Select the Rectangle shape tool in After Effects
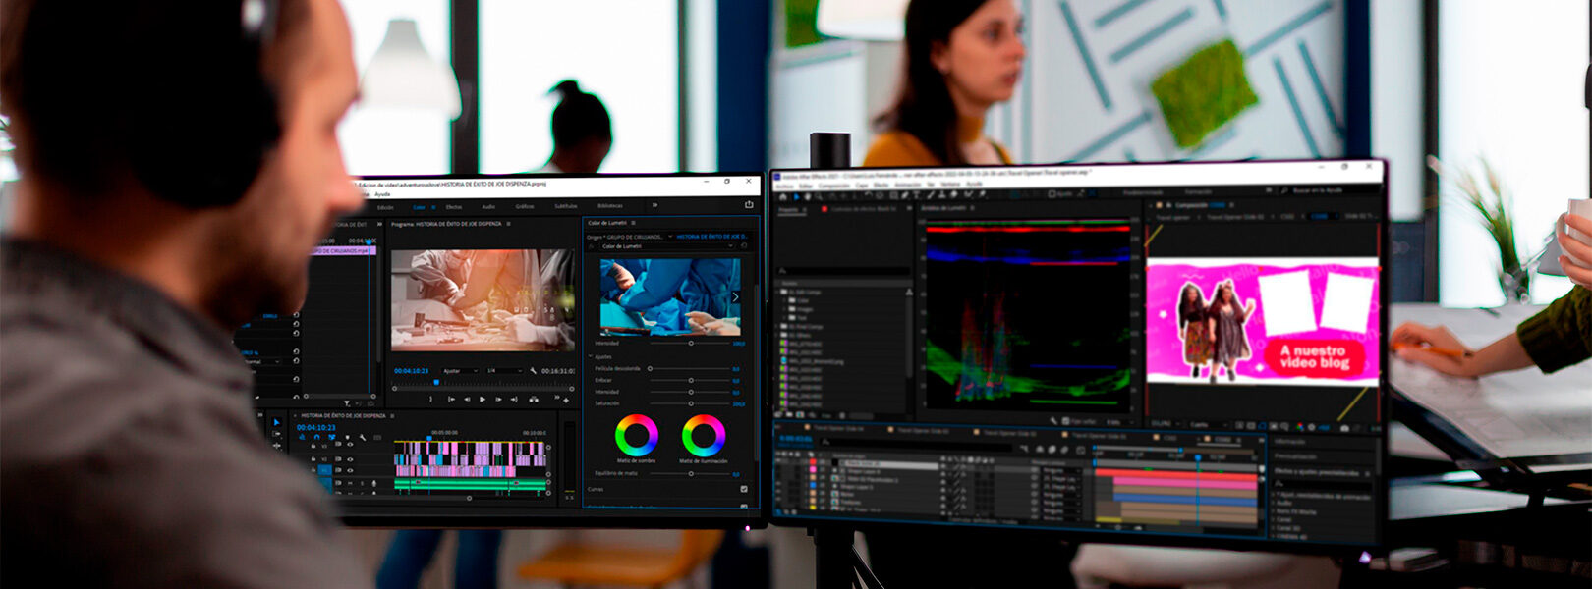The width and height of the screenshot is (1592, 589). pyautogui.click(x=892, y=195)
